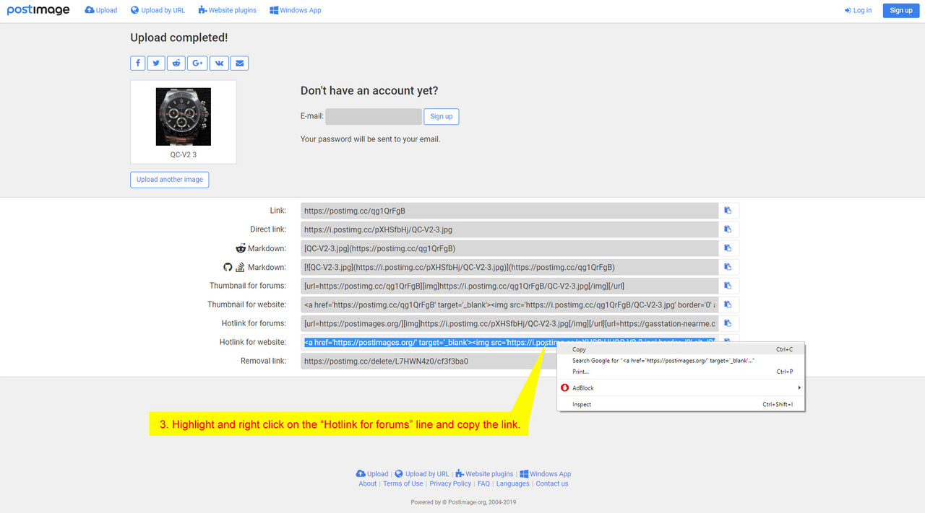The width and height of the screenshot is (925, 513).
Task: Open Upload by URL in top navigation
Action: pyautogui.click(x=158, y=10)
